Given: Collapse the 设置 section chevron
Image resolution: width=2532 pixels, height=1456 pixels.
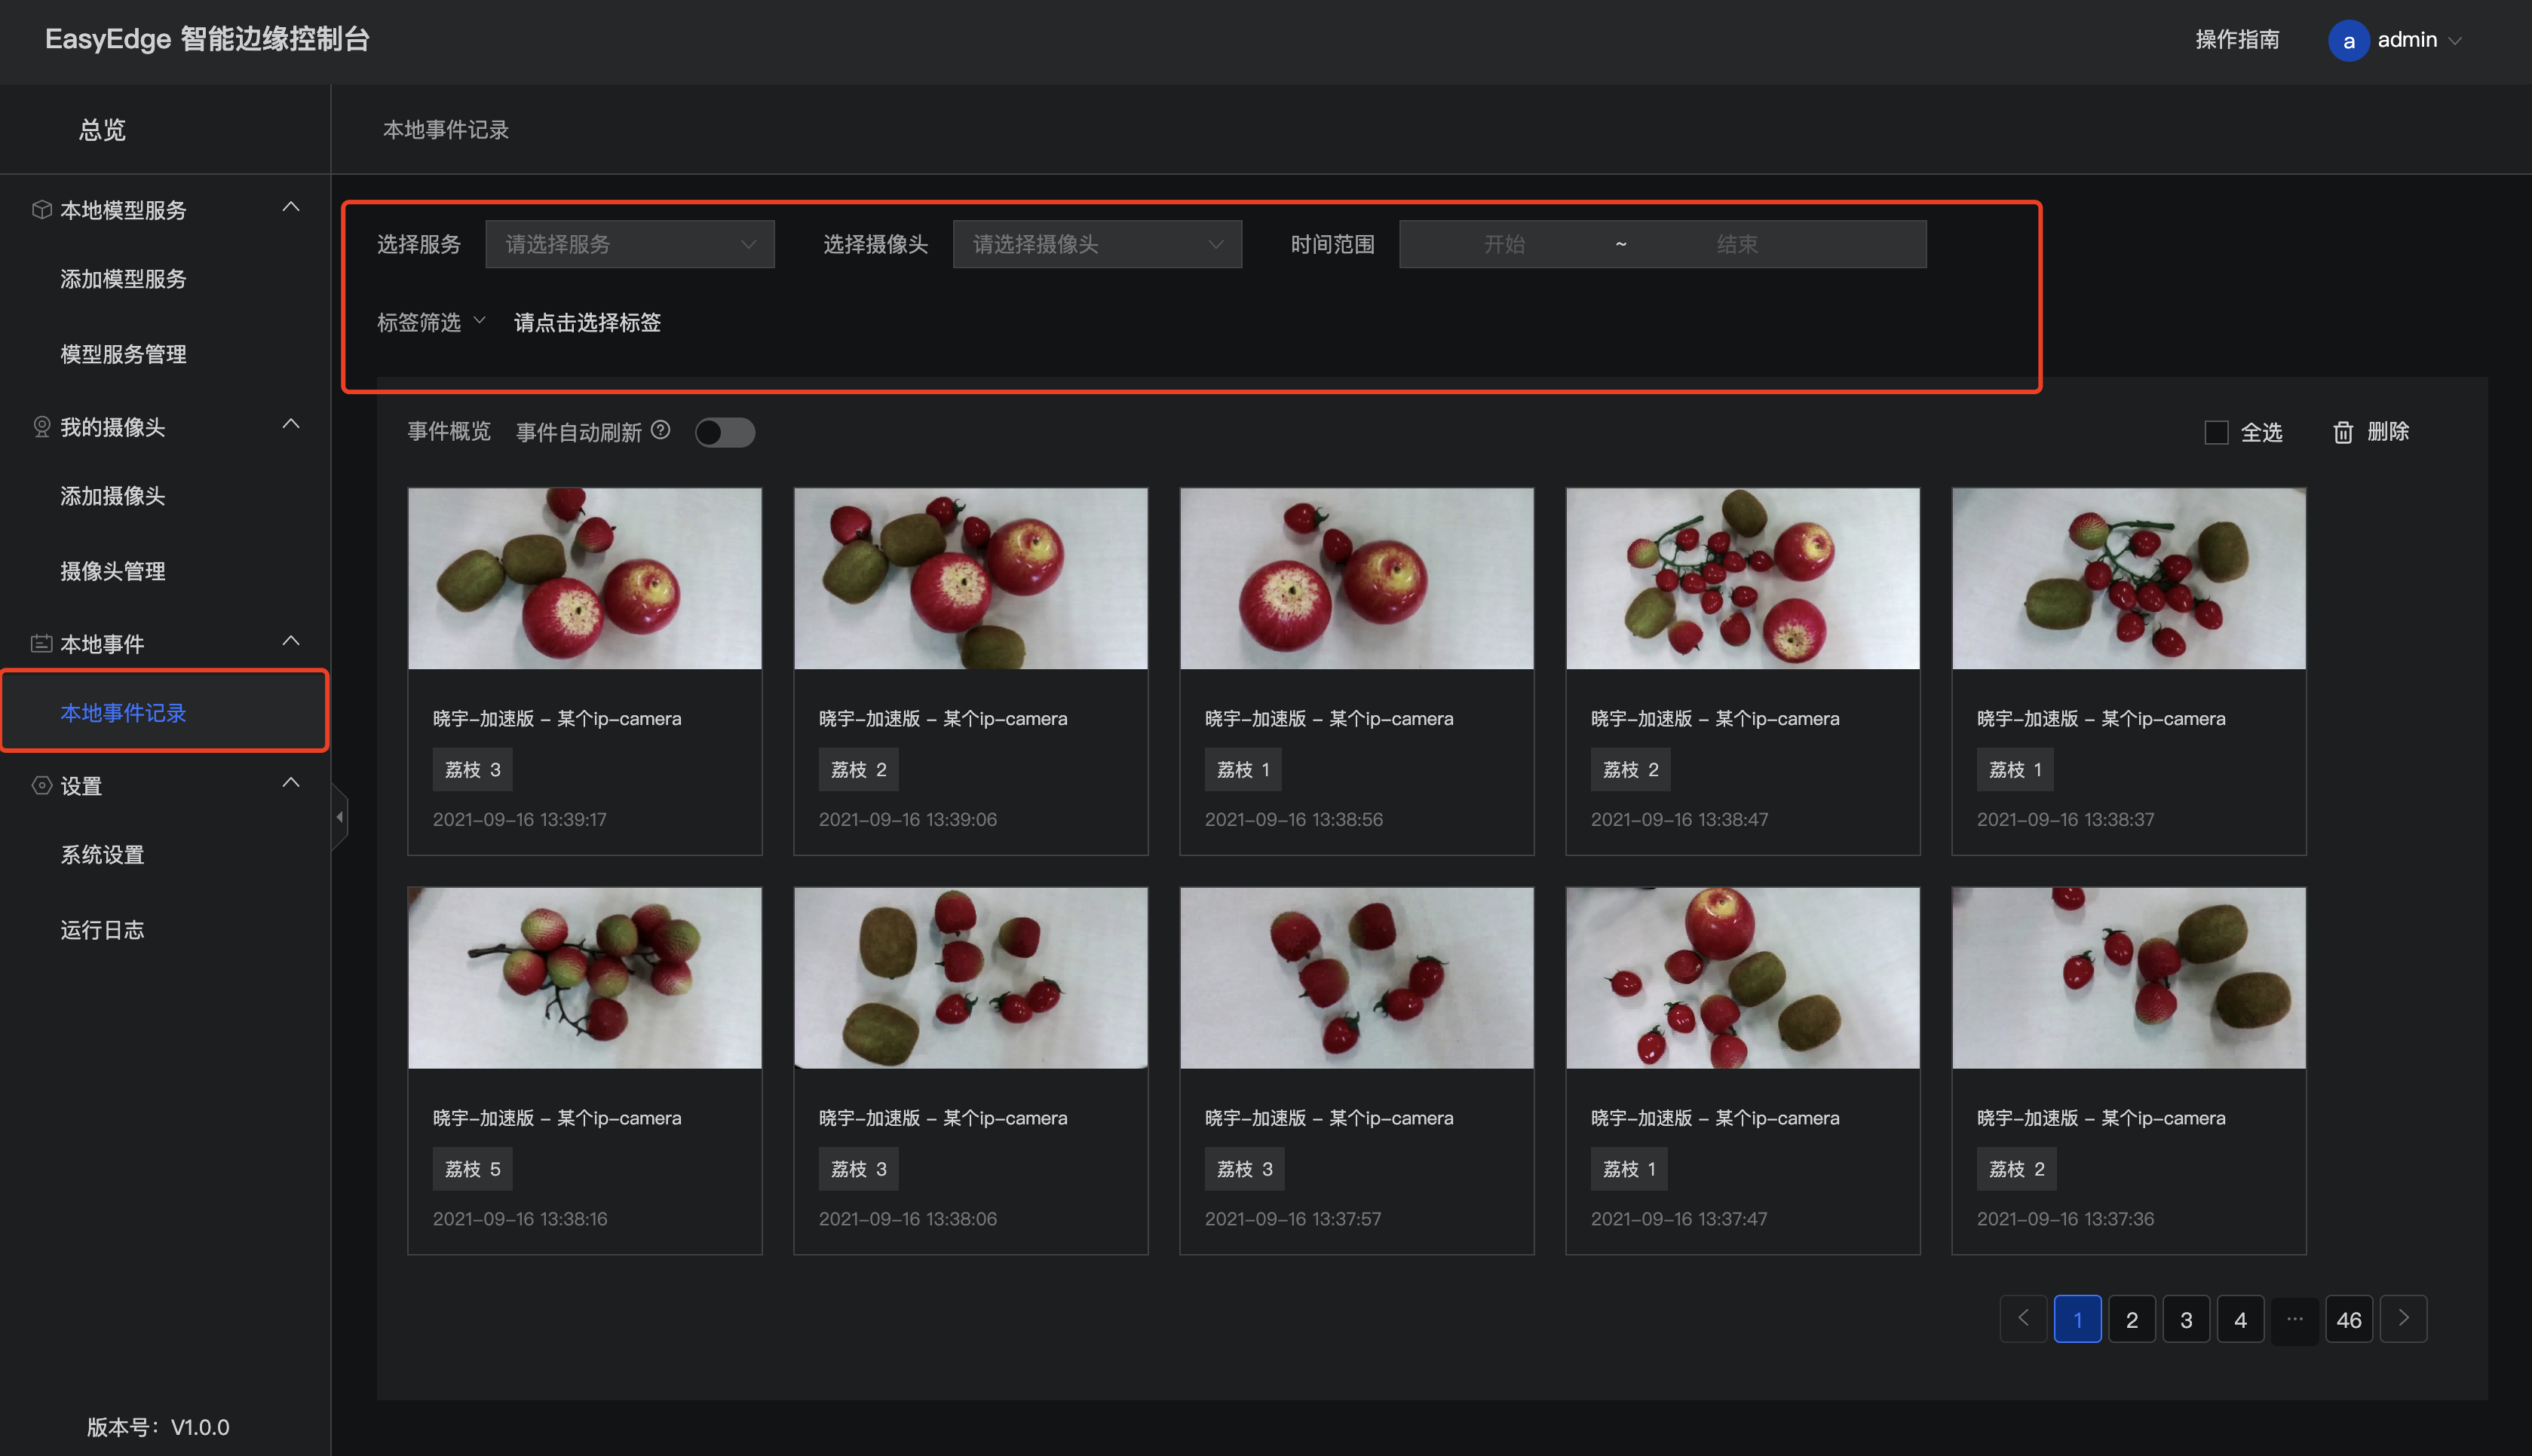Looking at the screenshot, I should [291, 783].
